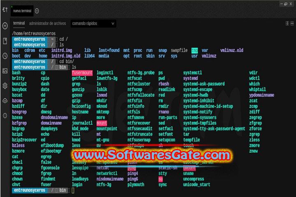Click the dnsdomainname entry
Viewport: 296px width, 197px height.
[54, 117]
